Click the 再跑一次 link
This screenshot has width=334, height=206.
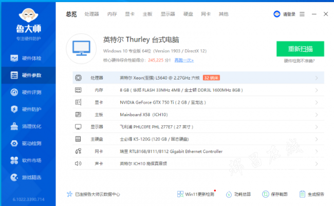(x=184, y=60)
